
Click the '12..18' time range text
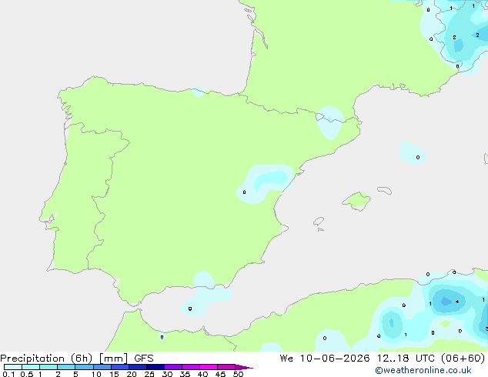point(393,359)
